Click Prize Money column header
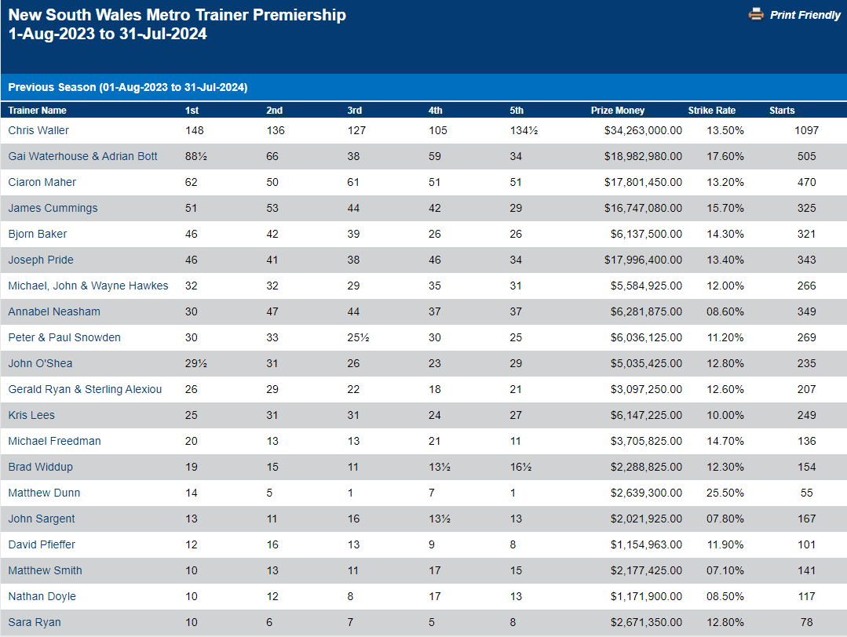The image size is (847, 637). point(617,111)
